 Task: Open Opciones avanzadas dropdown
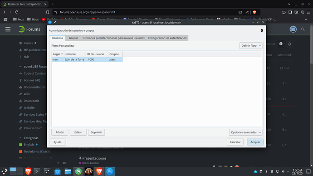click(246, 132)
